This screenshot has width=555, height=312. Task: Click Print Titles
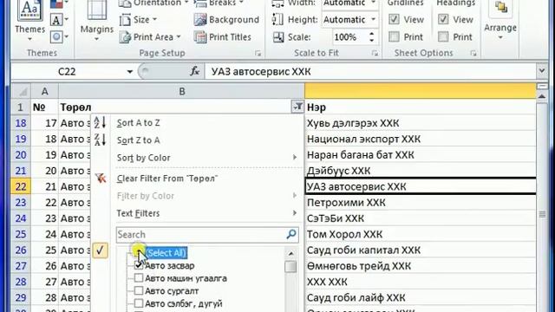[x=223, y=36]
